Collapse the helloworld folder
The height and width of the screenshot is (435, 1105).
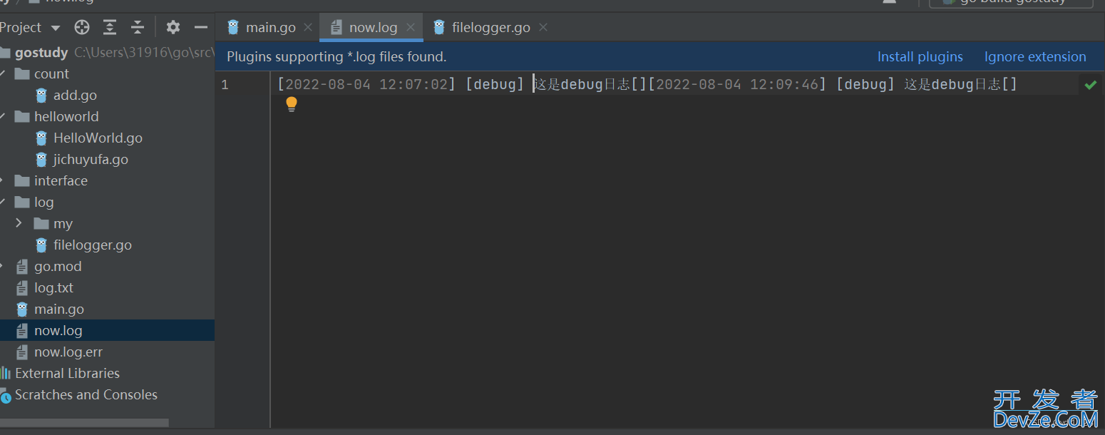(3, 117)
